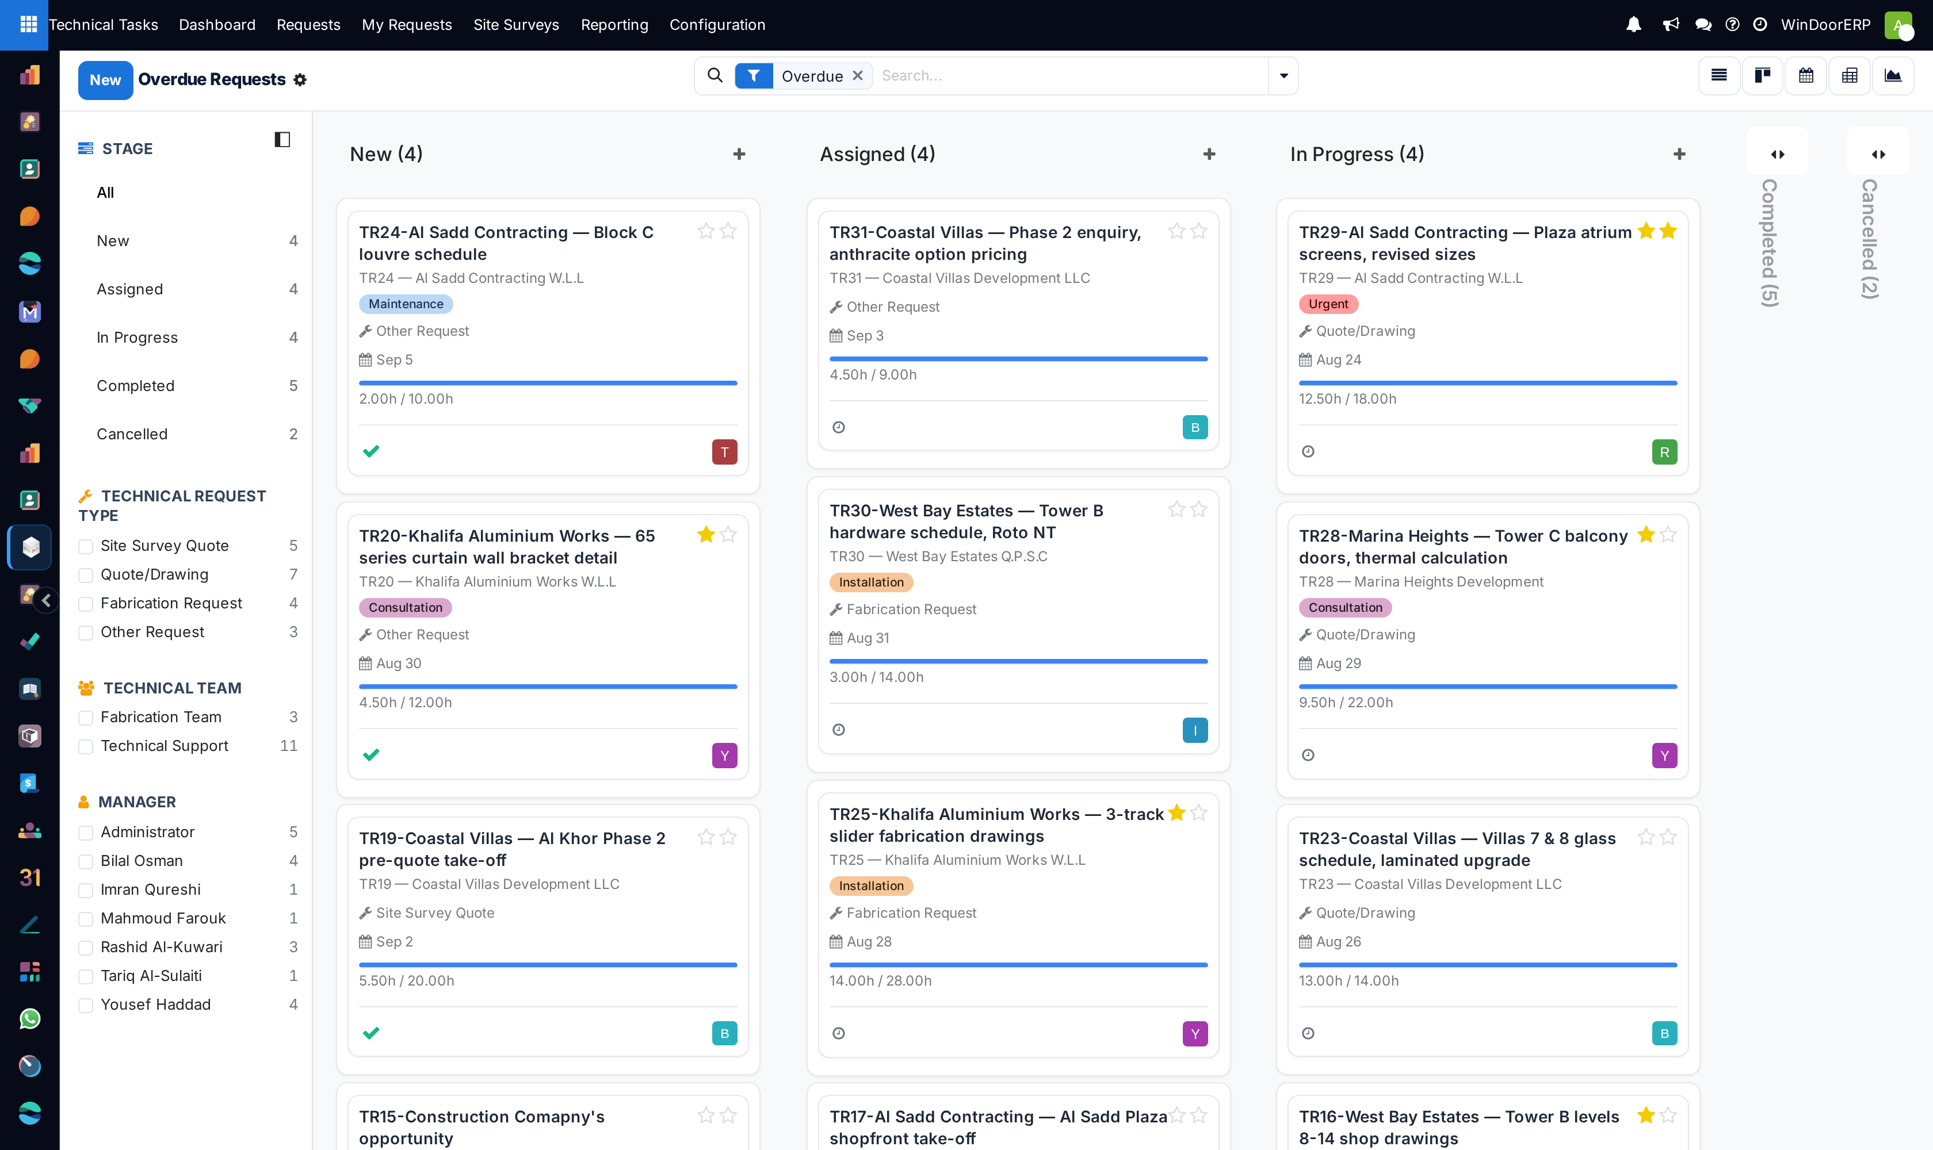Switch to graph view

pyautogui.click(x=1893, y=75)
